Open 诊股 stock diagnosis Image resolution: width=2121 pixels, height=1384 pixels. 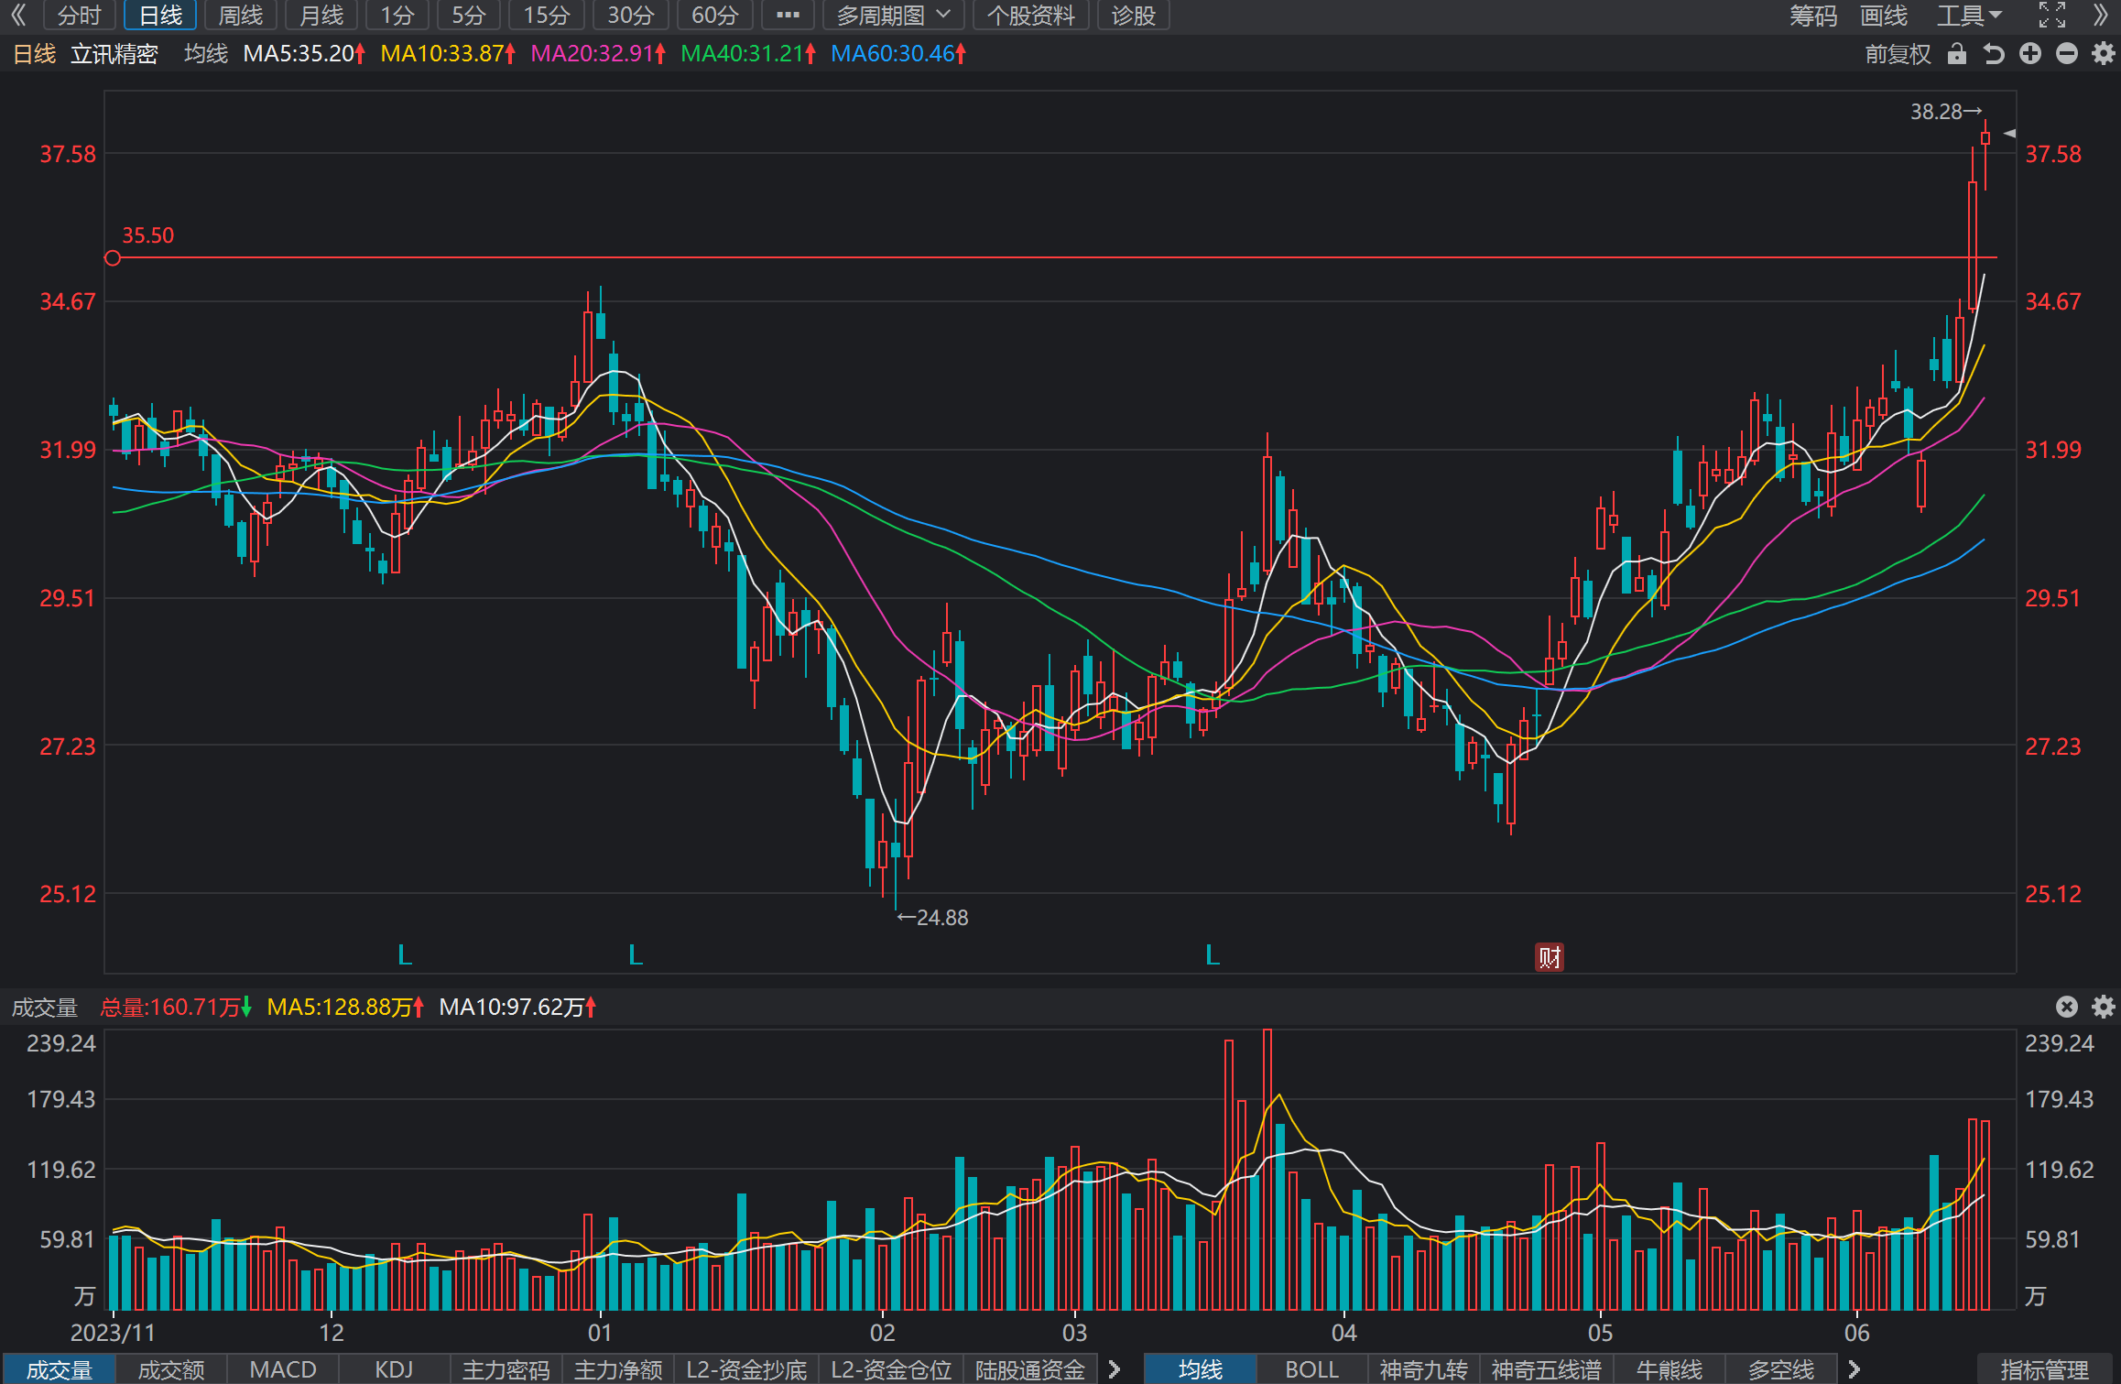[1133, 15]
